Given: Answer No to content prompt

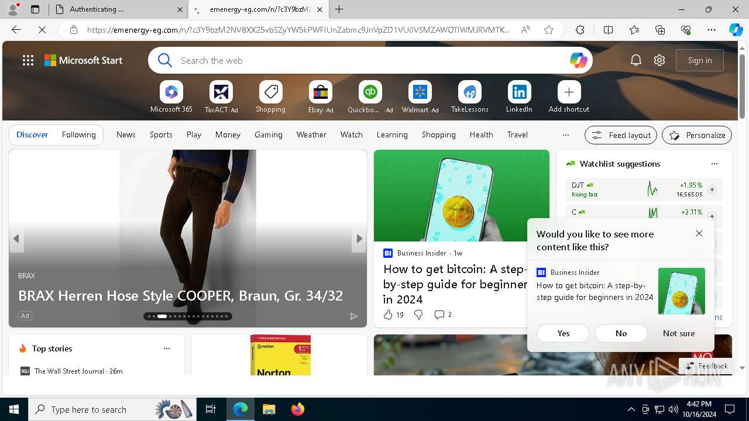Looking at the screenshot, I should point(621,333).
